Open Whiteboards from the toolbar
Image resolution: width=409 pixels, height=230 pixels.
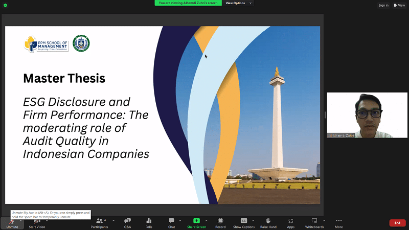pyautogui.click(x=314, y=223)
